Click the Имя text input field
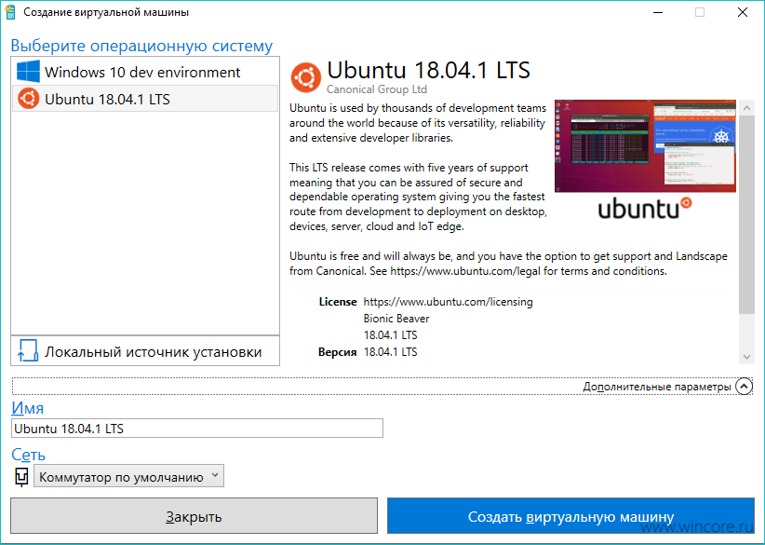The height and width of the screenshot is (545, 765). pos(197,429)
